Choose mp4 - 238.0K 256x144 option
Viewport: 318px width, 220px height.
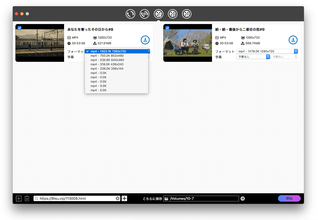tap(117, 69)
